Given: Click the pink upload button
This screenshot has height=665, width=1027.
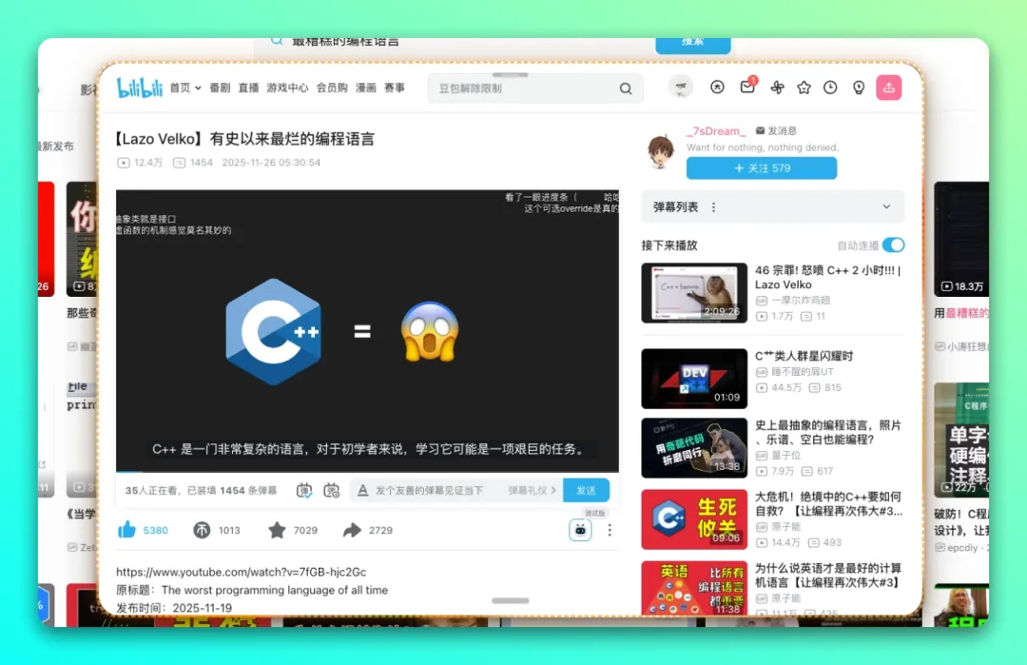Looking at the screenshot, I should click(889, 88).
